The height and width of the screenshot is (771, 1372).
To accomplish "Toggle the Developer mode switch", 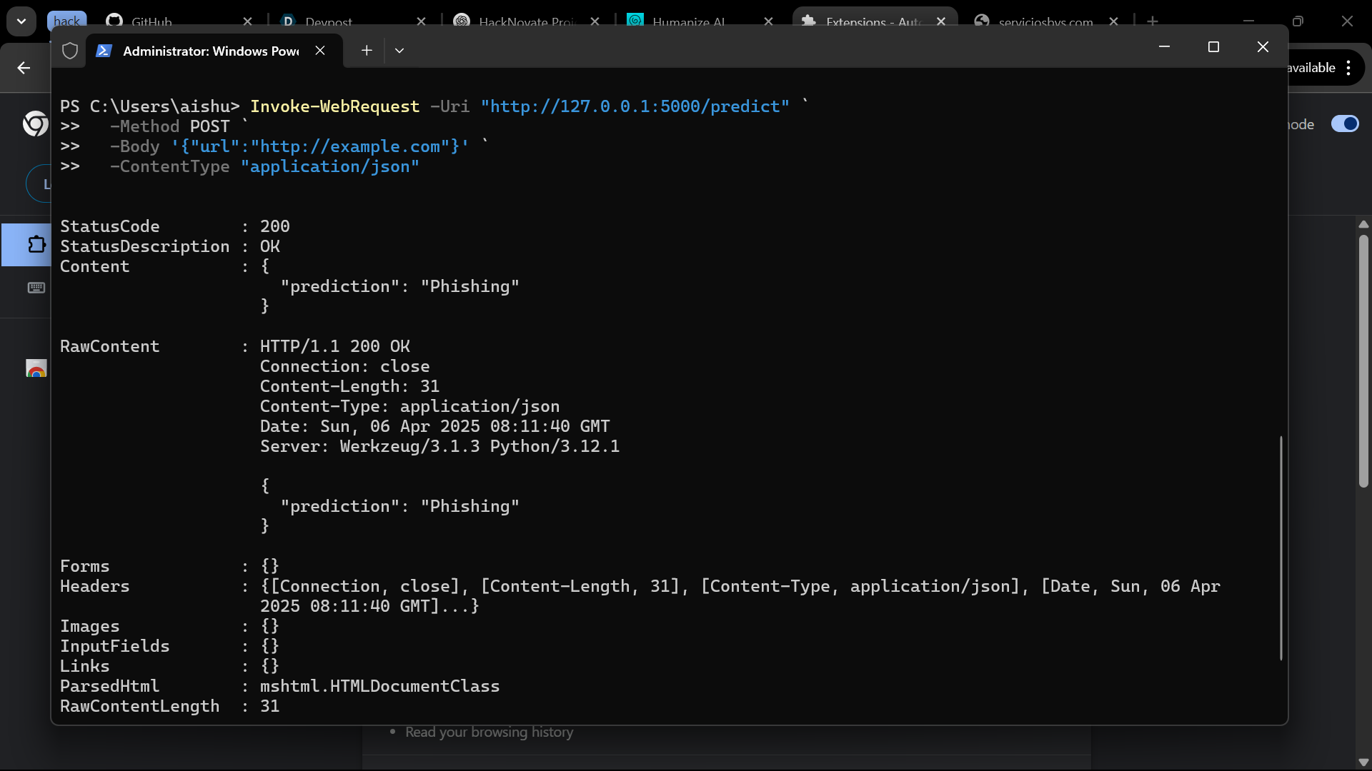I will pos(1345,124).
